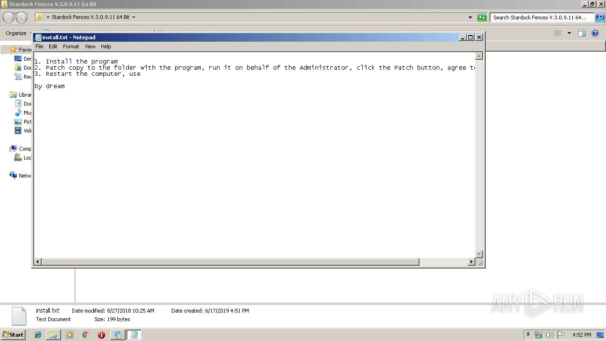Open address bar history dropdown in Explorer
The height and width of the screenshot is (341, 606).
pyautogui.click(x=470, y=18)
